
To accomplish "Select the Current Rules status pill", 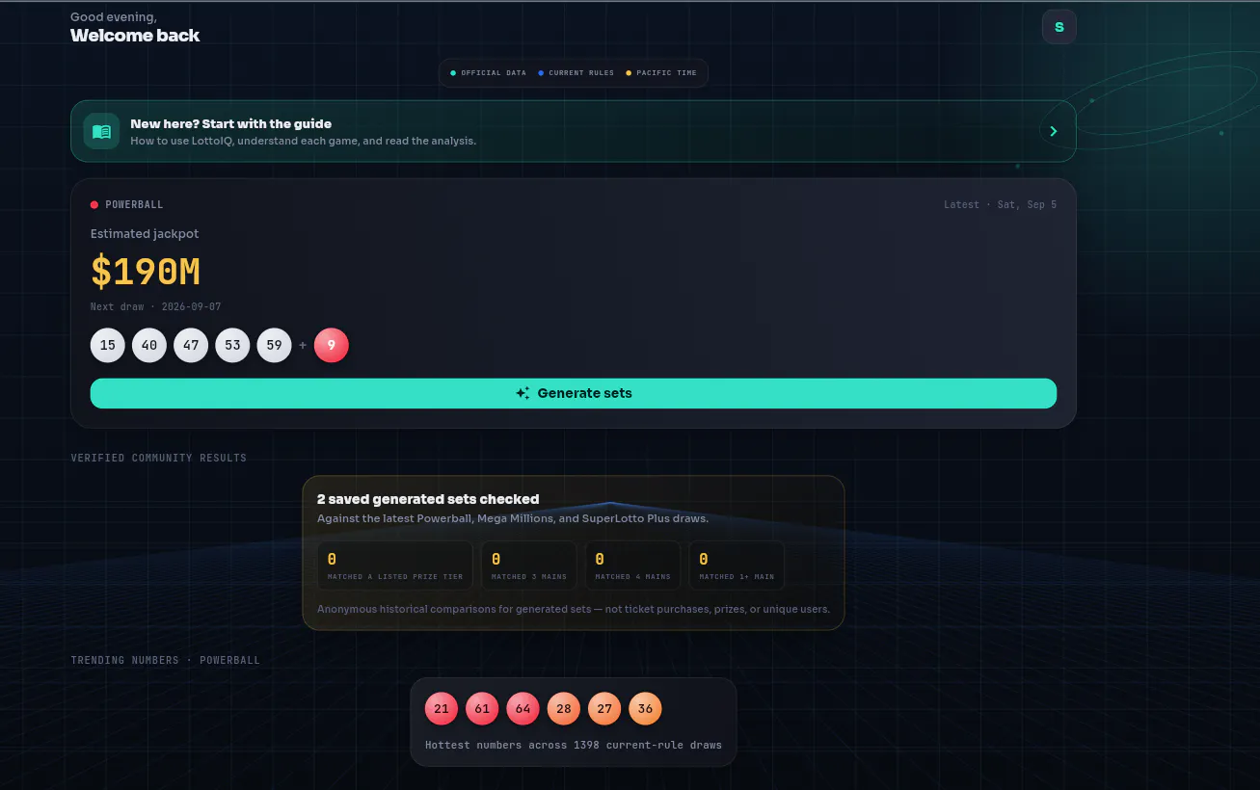I will 576,73.
